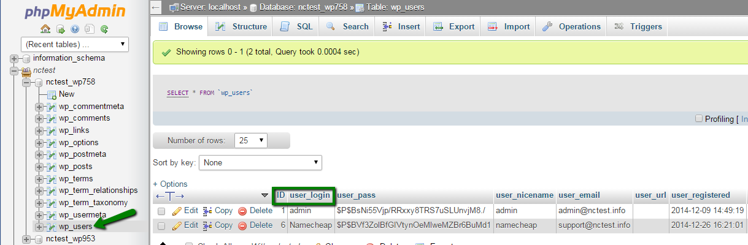Click the + Options link
Viewport: 748px width, 245px height.
click(170, 184)
